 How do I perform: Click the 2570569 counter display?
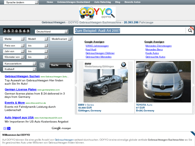[16, 31]
